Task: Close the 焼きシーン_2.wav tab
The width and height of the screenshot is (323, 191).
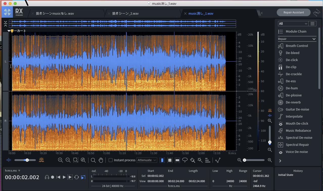Action: point(109,14)
